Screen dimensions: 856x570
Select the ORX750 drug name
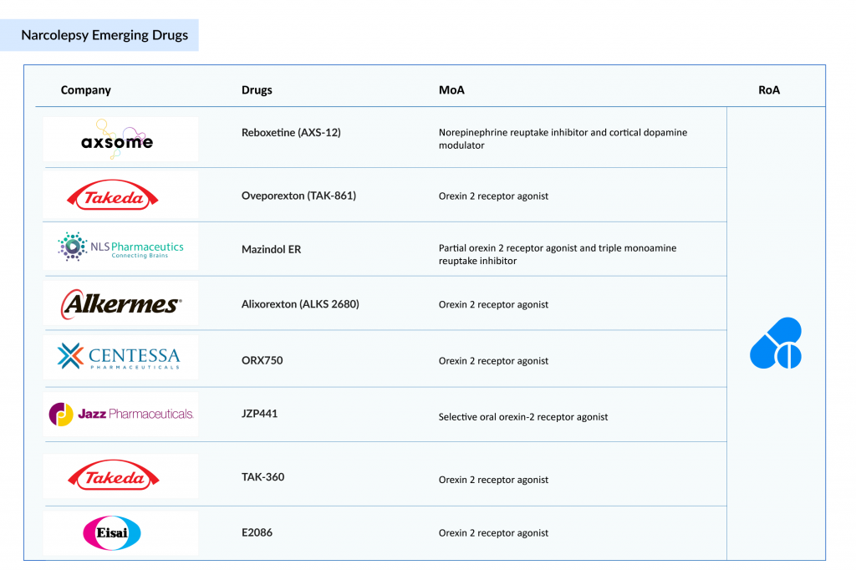(x=262, y=360)
